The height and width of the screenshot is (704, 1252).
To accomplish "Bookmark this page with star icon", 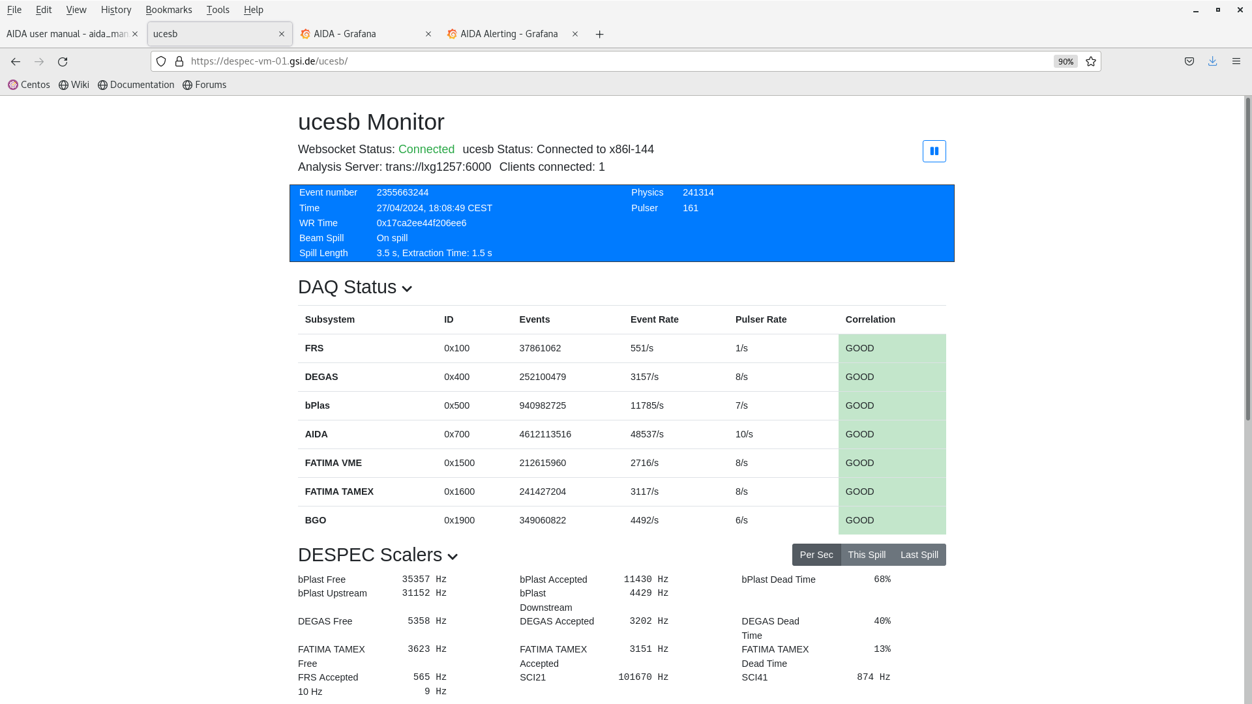I will click(x=1091, y=61).
